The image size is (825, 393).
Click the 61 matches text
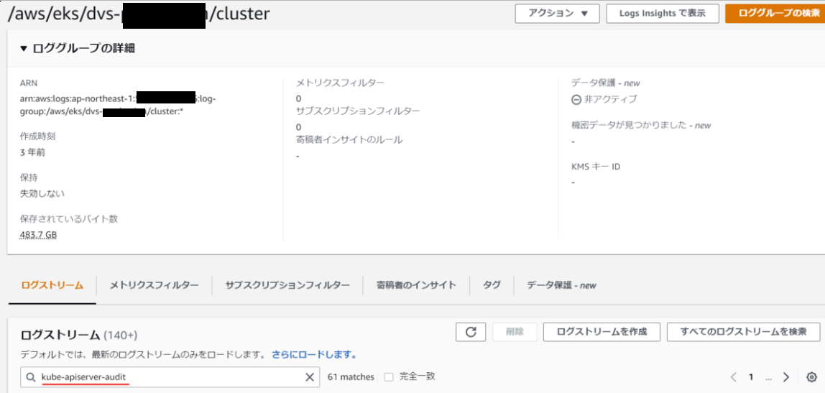(351, 377)
